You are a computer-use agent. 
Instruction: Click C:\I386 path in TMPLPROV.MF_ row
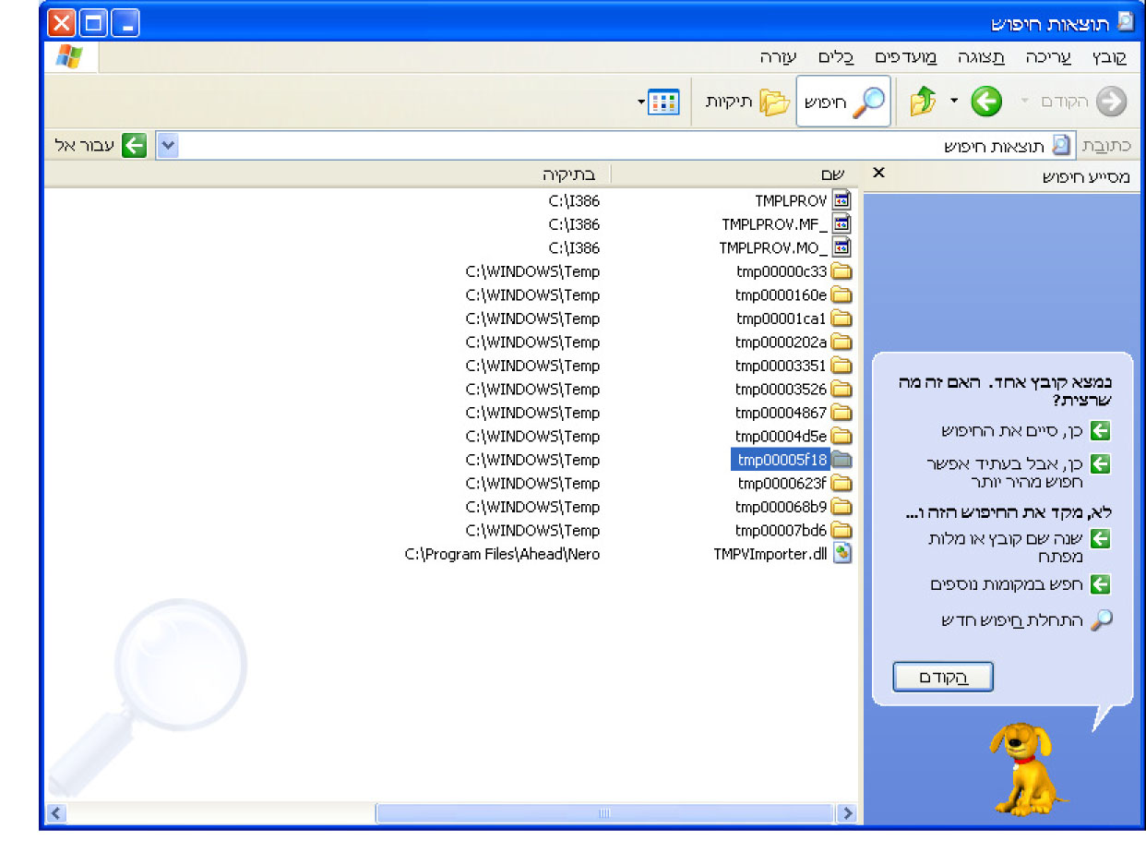coord(574,223)
